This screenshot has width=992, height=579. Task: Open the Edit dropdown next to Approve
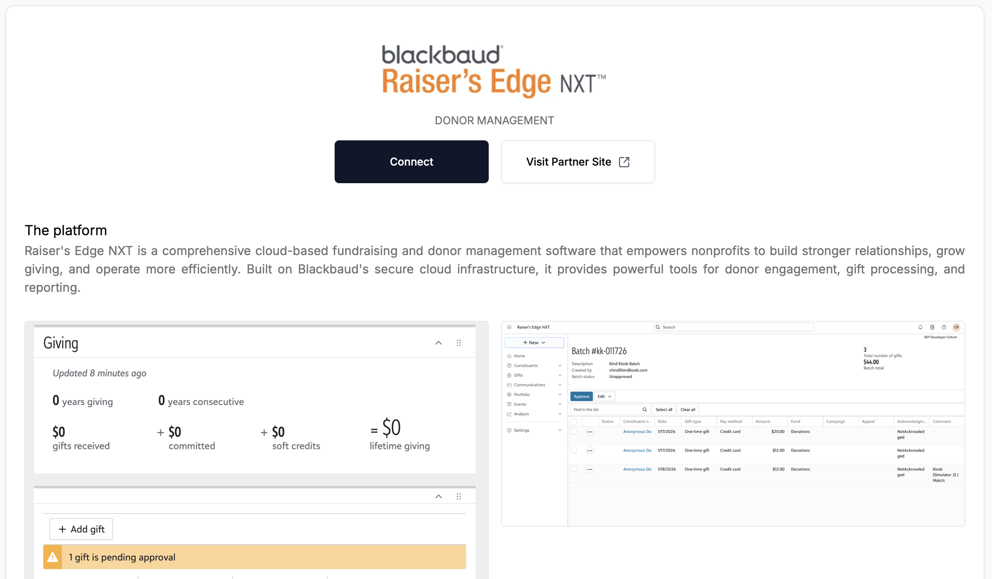[604, 396]
